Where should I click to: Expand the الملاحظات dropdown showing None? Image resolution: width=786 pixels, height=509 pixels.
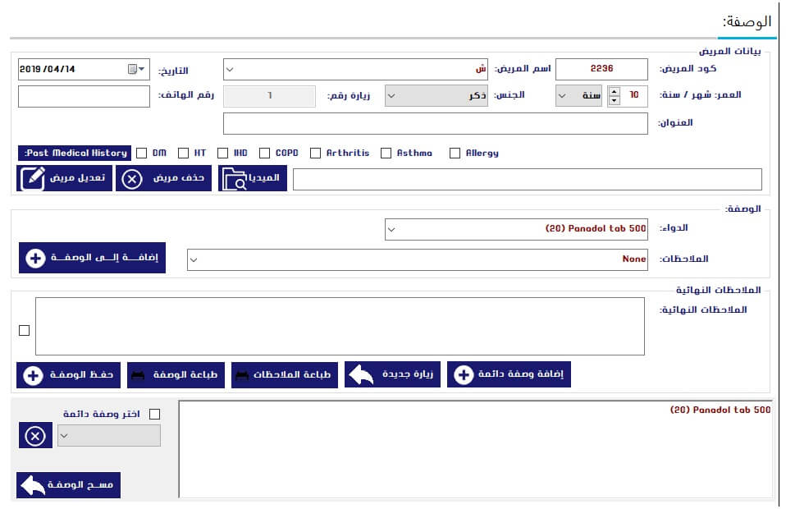click(x=194, y=259)
